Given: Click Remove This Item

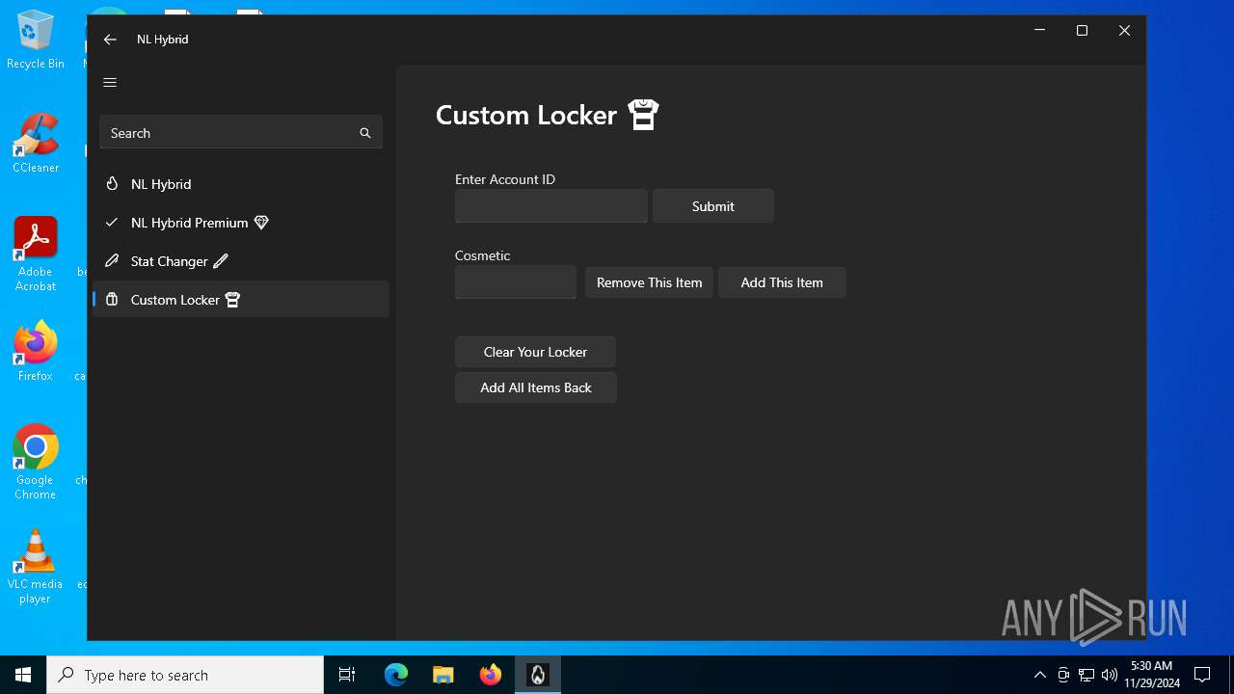Looking at the screenshot, I should coord(649,282).
